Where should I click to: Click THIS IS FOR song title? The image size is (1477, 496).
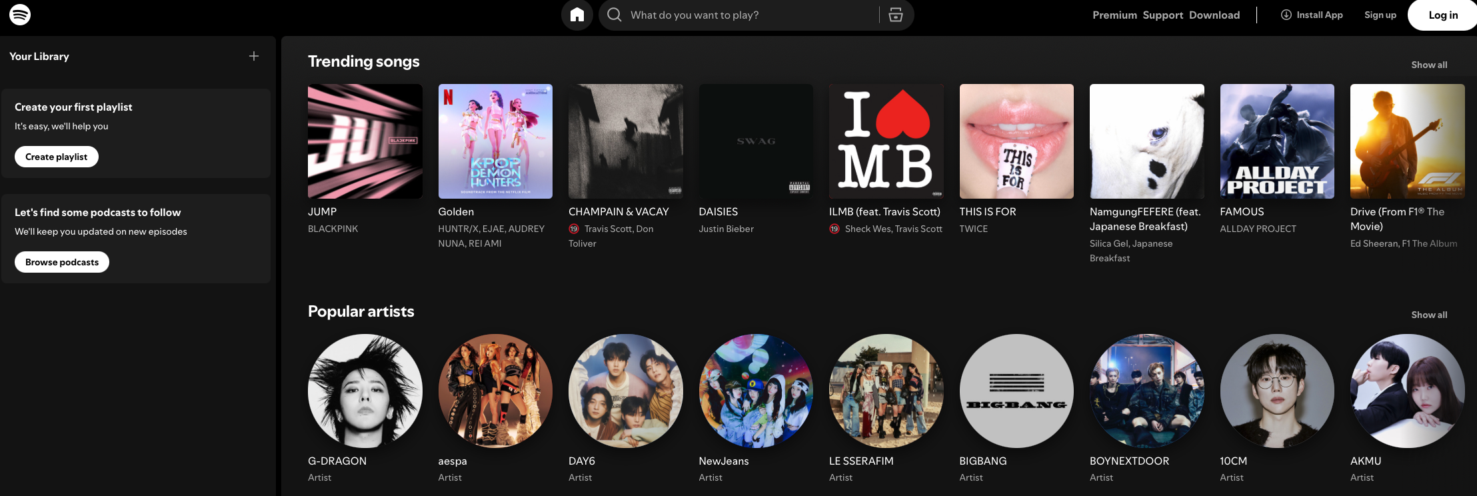pyautogui.click(x=988, y=211)
